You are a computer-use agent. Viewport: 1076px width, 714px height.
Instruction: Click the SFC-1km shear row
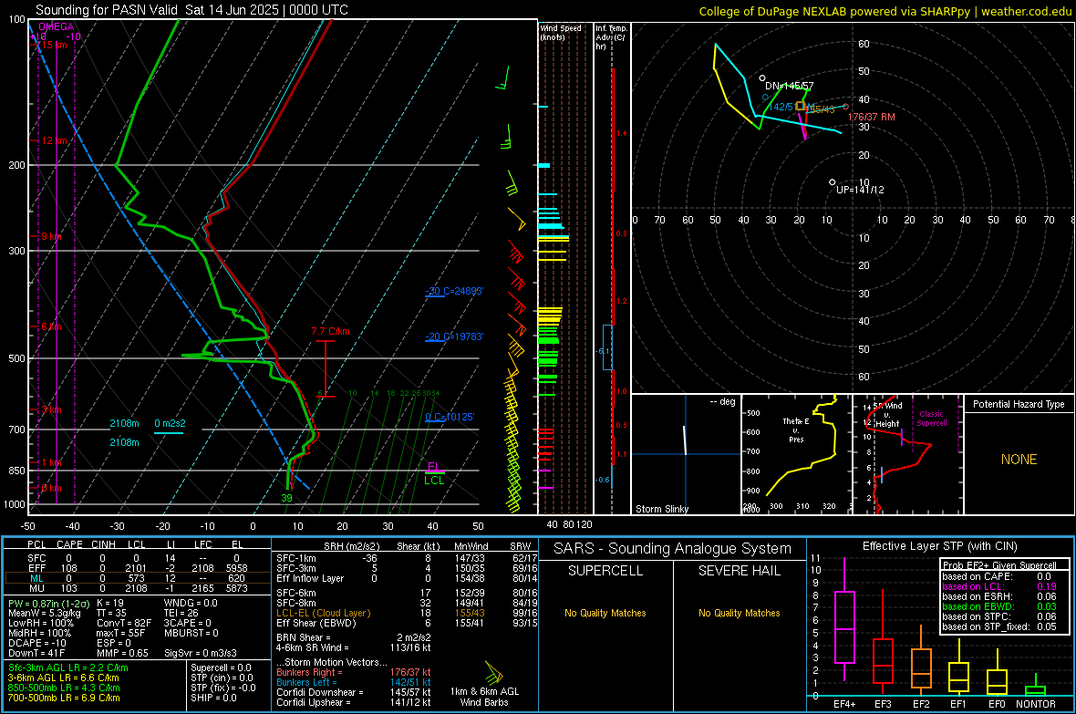point(407,558)
